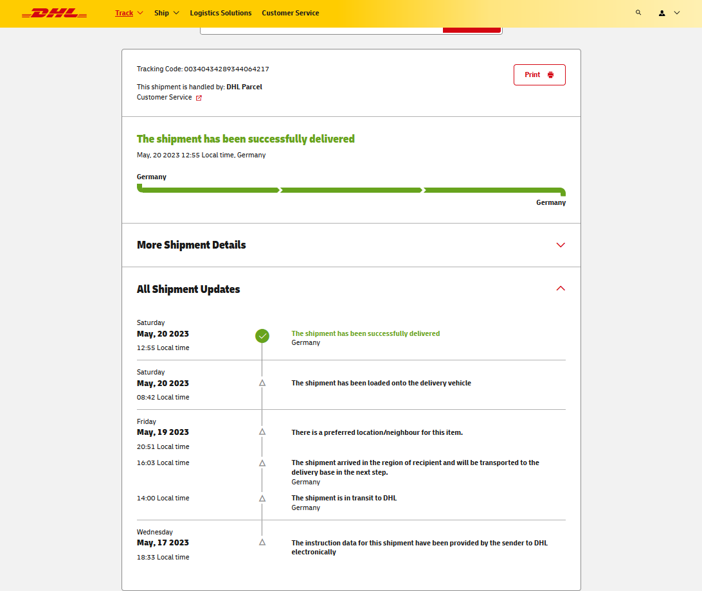Click the Print button
The height and width of the screenshot is (591, 702).
pyautogui.click(x=539, y=75)
